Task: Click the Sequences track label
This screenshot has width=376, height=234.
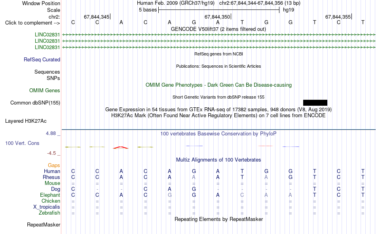Action: tap(47, 72)
